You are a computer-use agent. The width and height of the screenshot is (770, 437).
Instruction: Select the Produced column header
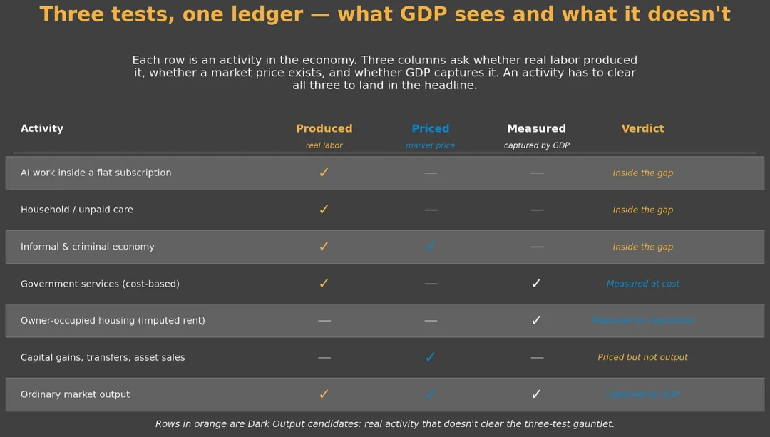(x=324, y=128)
